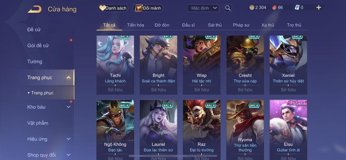The height and width of the screenshot is (160, 346).
Task: Tap the golden back arrow icon
Action: (x=35, y=9)
